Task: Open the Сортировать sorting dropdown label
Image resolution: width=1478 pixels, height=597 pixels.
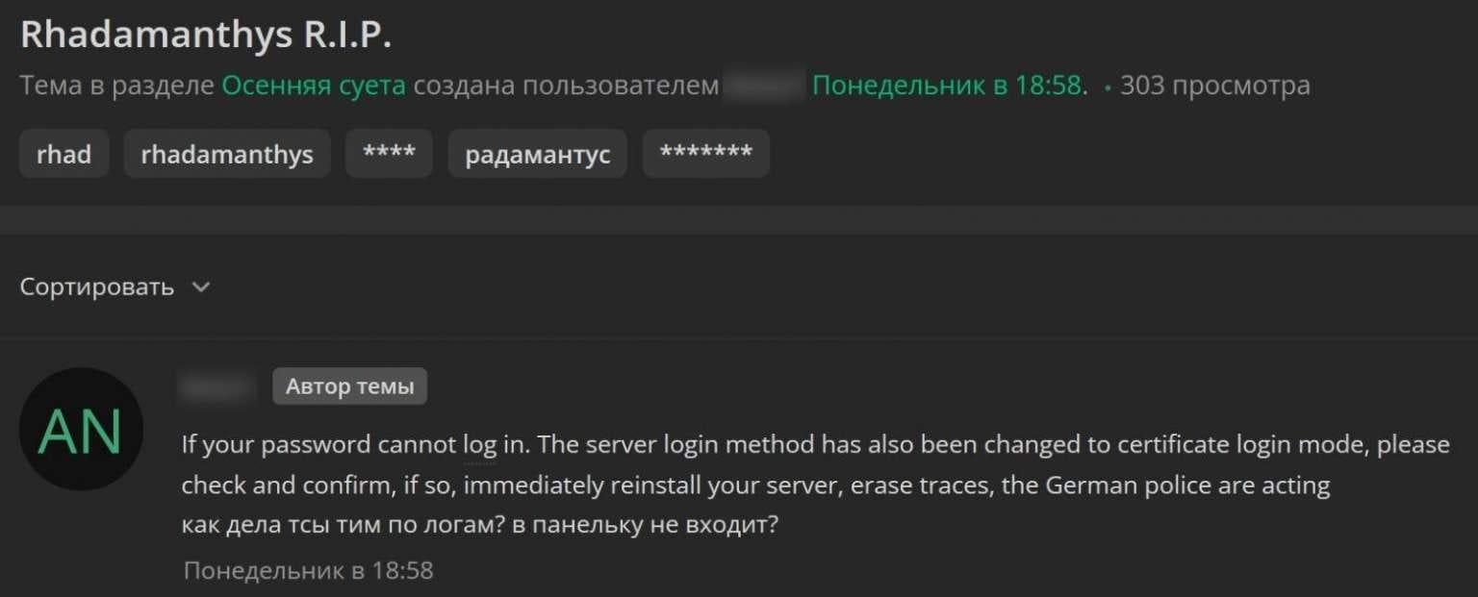Action: pyautogui.click(x=97, y=286)
